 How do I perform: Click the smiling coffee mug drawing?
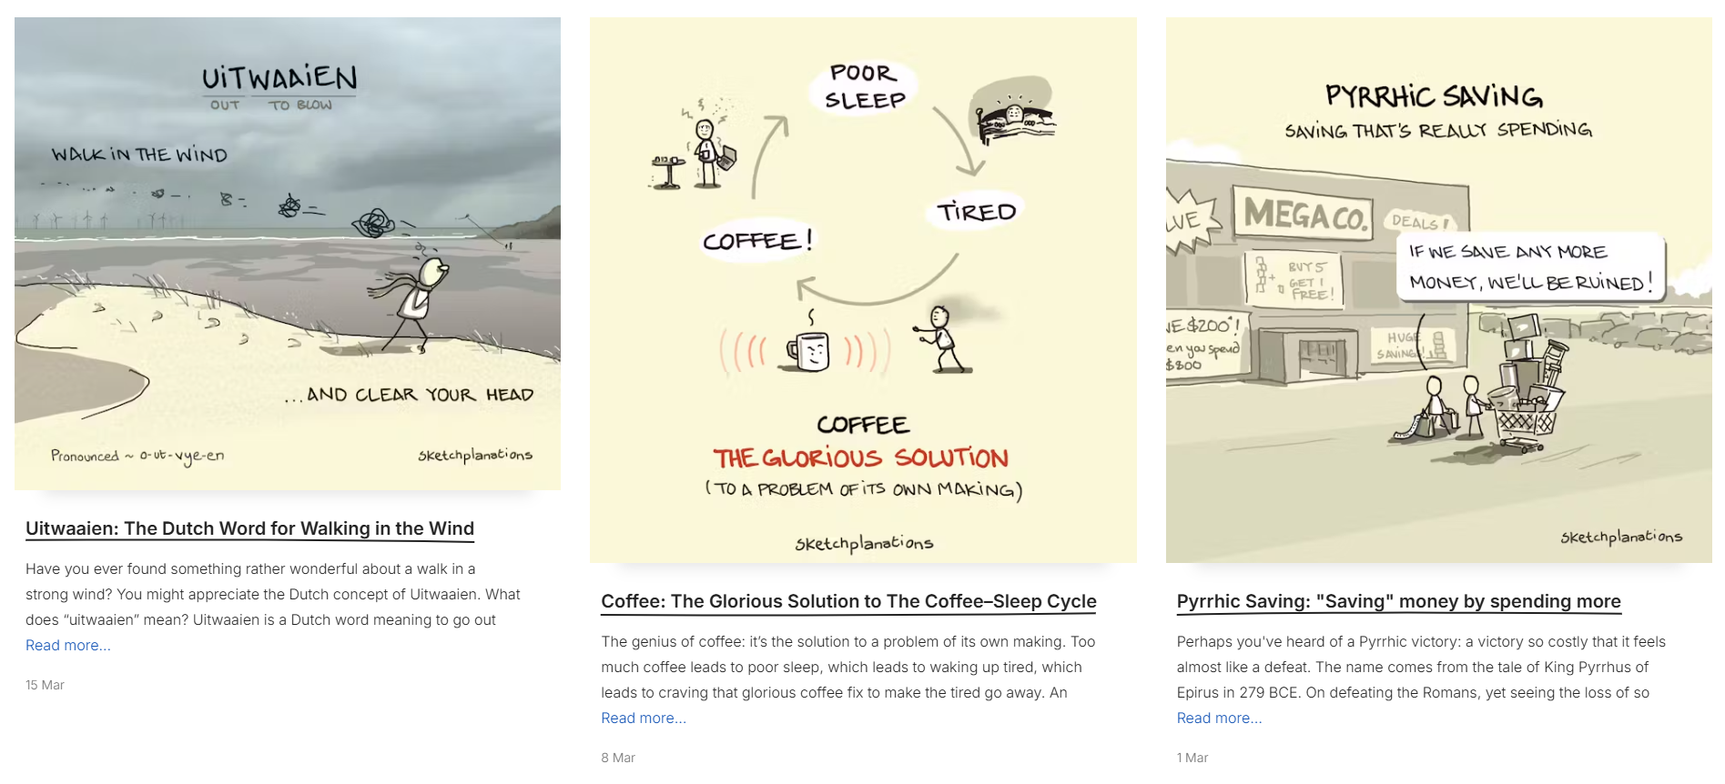pyautogui.click(x=809, y=349)
